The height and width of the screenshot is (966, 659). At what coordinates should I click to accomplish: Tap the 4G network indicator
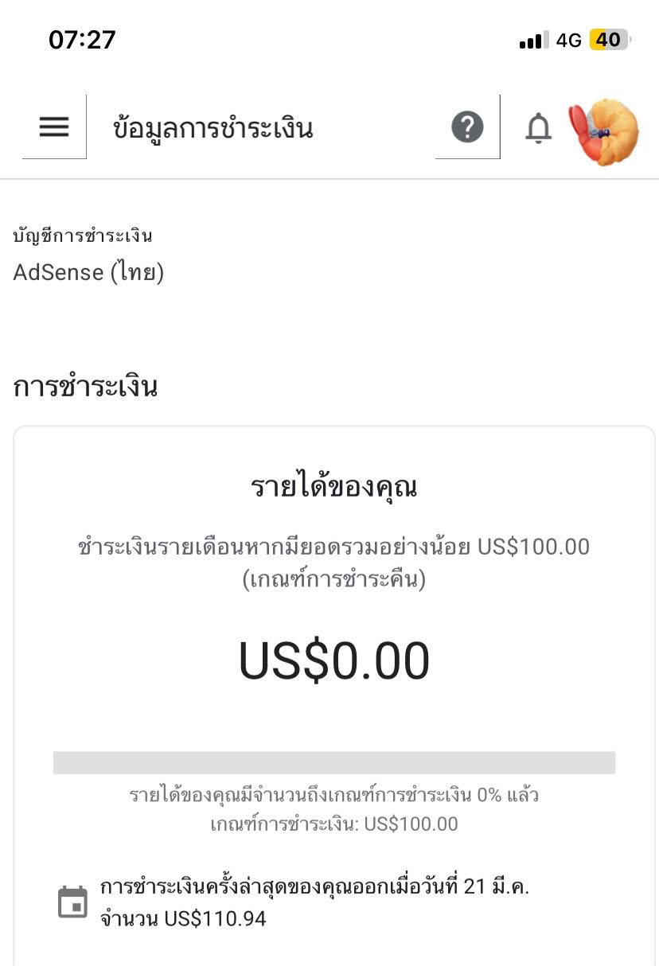click(569, 41)
